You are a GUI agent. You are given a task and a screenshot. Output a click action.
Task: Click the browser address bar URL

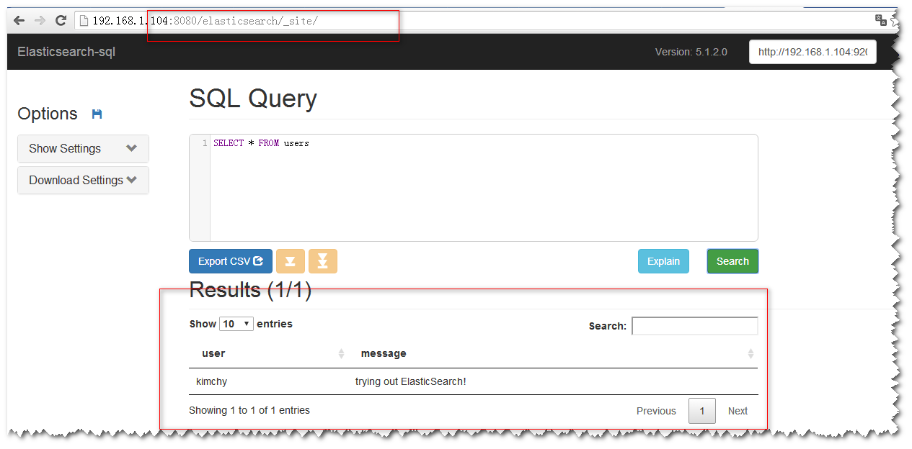point(205,21)
